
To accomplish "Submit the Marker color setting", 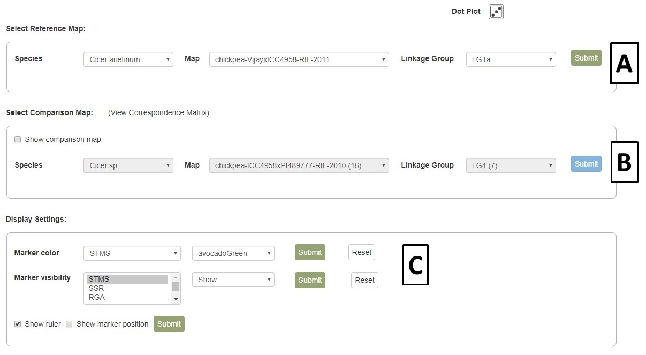I will point(310,252).
